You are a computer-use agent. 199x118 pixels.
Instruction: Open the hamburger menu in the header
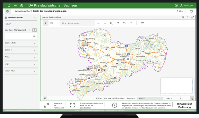pyautogui.click(x=15, y=5)
